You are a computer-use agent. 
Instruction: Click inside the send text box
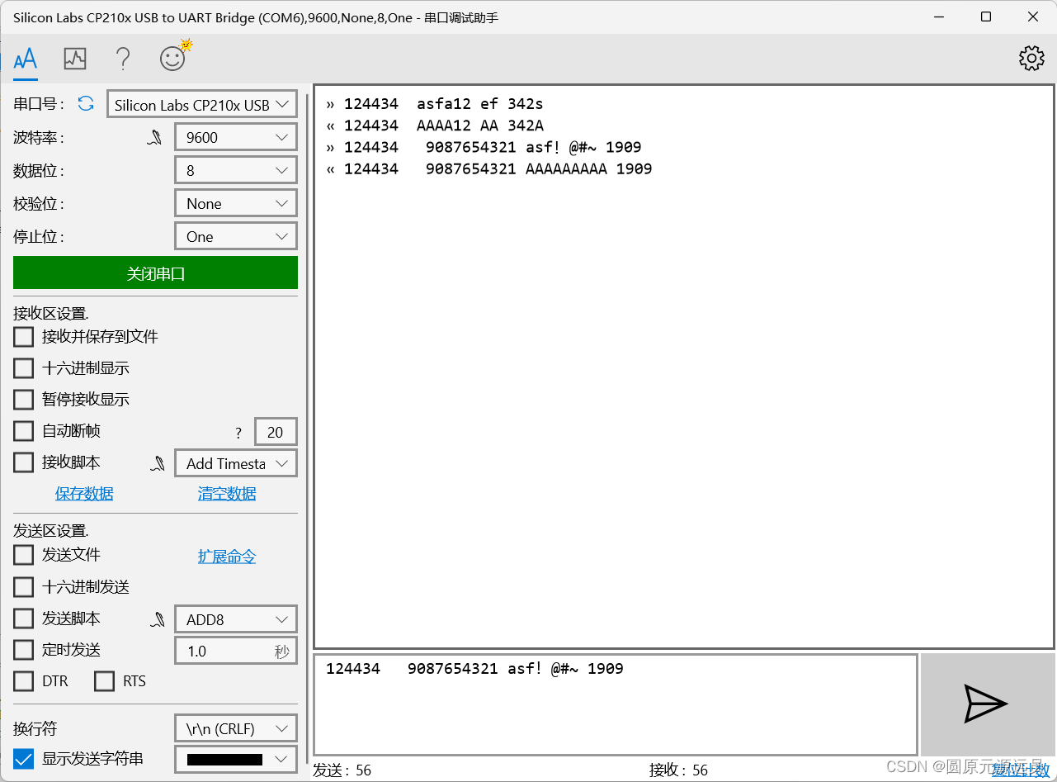[x=616, y=704]
